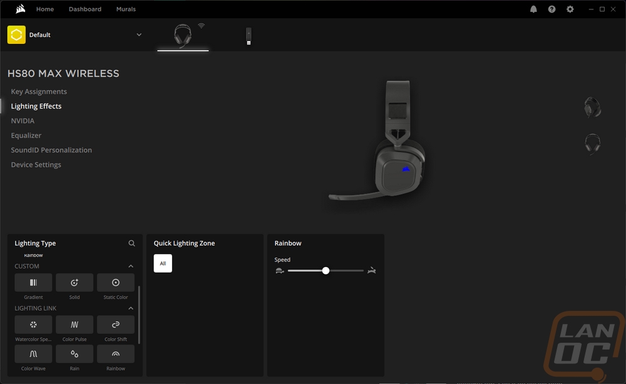The width and height of the screenshot is (626, 384).
Task: Go to Device Settings
Action: pyautogui.click(x=36, y=164)
